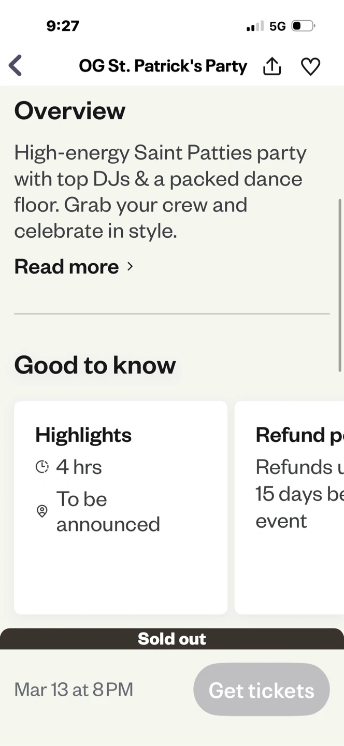The image size is (344, 746).
Task: Tap the Good to know heading
Action: [95, 365]
